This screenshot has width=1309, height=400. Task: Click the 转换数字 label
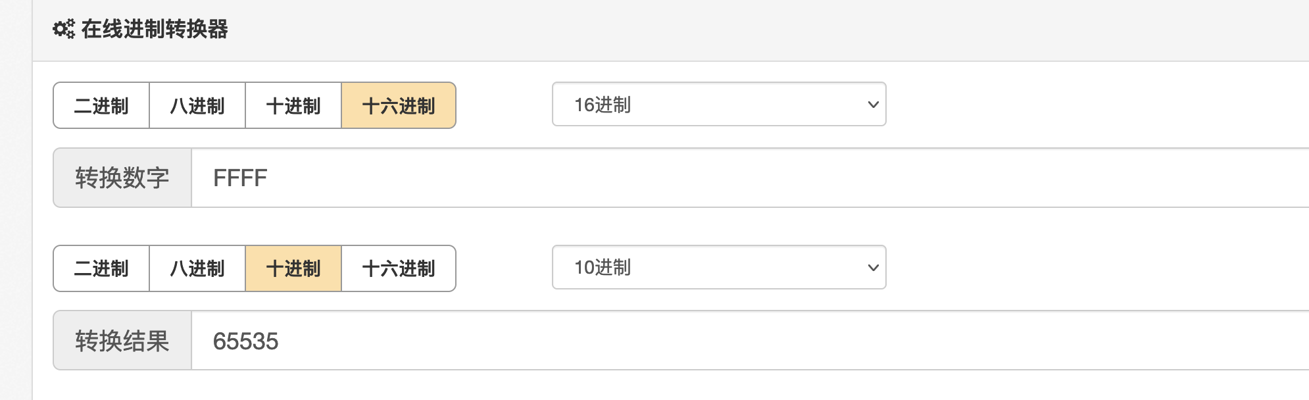click(122, 178)
